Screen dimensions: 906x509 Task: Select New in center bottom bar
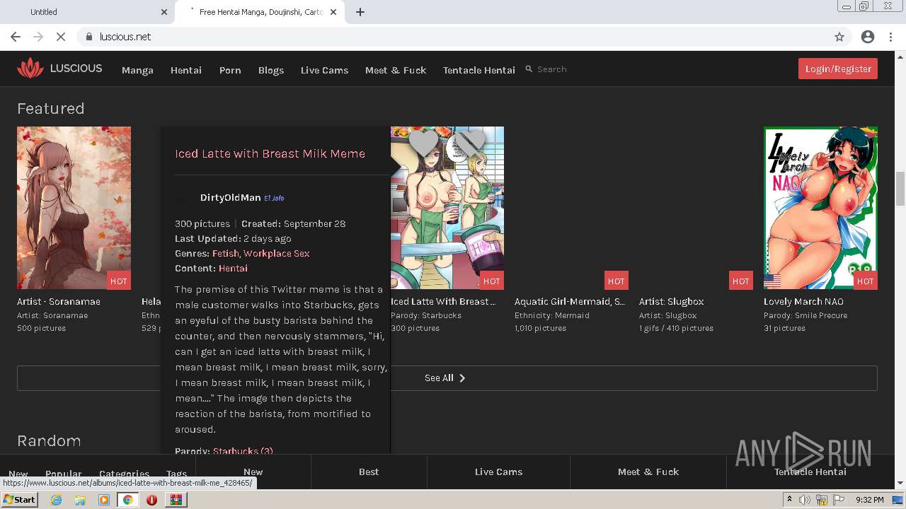pos(253,472)
